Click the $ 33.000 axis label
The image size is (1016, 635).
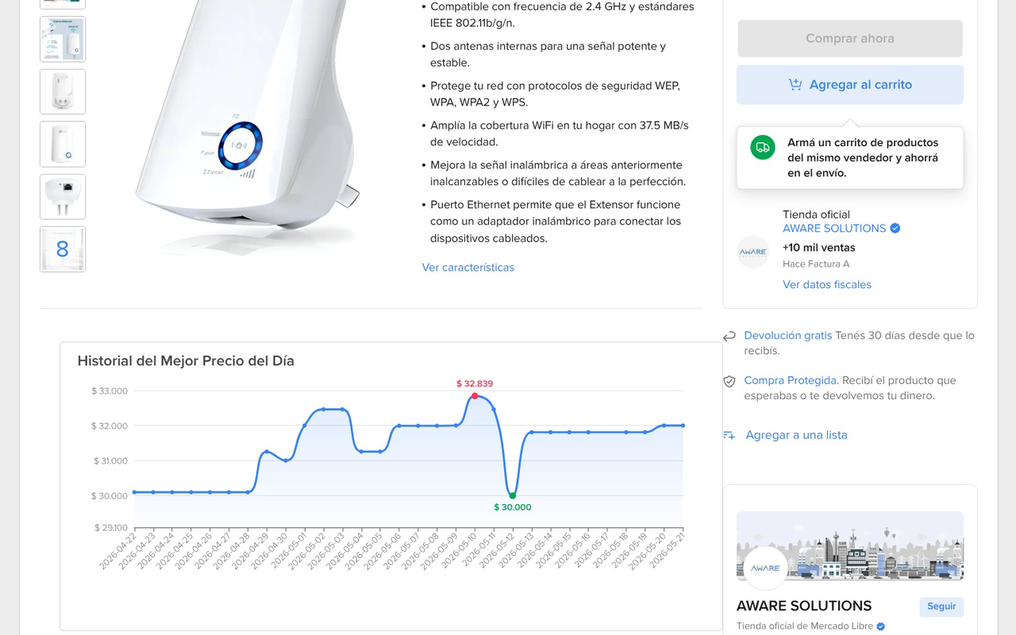point(110,391)
